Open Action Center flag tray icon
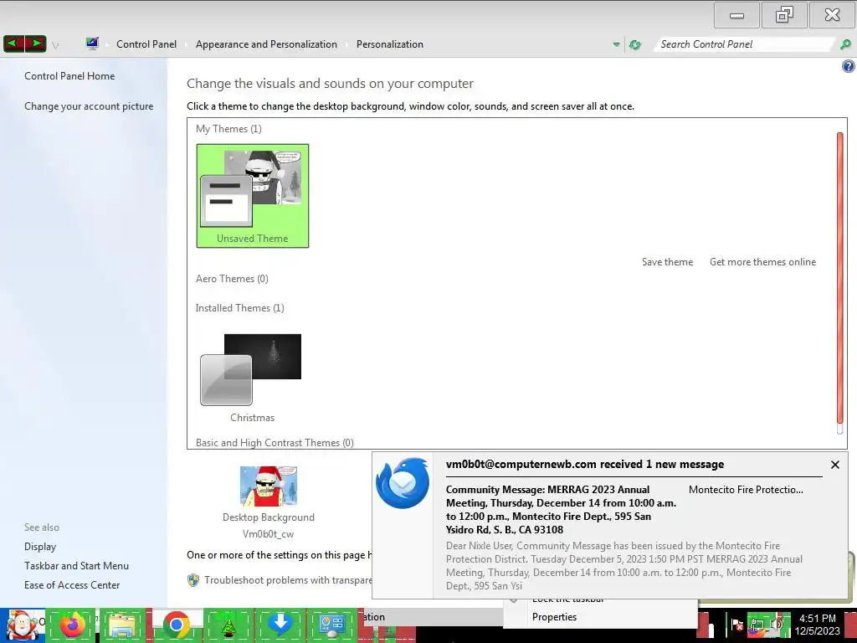This screenshot has width=857, height=643. tap(737, 625)
